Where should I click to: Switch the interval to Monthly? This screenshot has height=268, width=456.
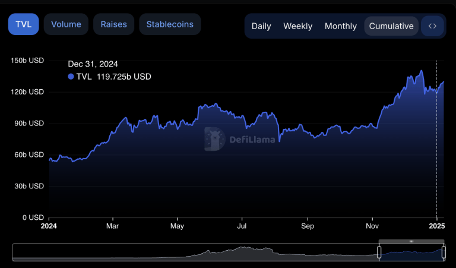click(x=340, y=26)
